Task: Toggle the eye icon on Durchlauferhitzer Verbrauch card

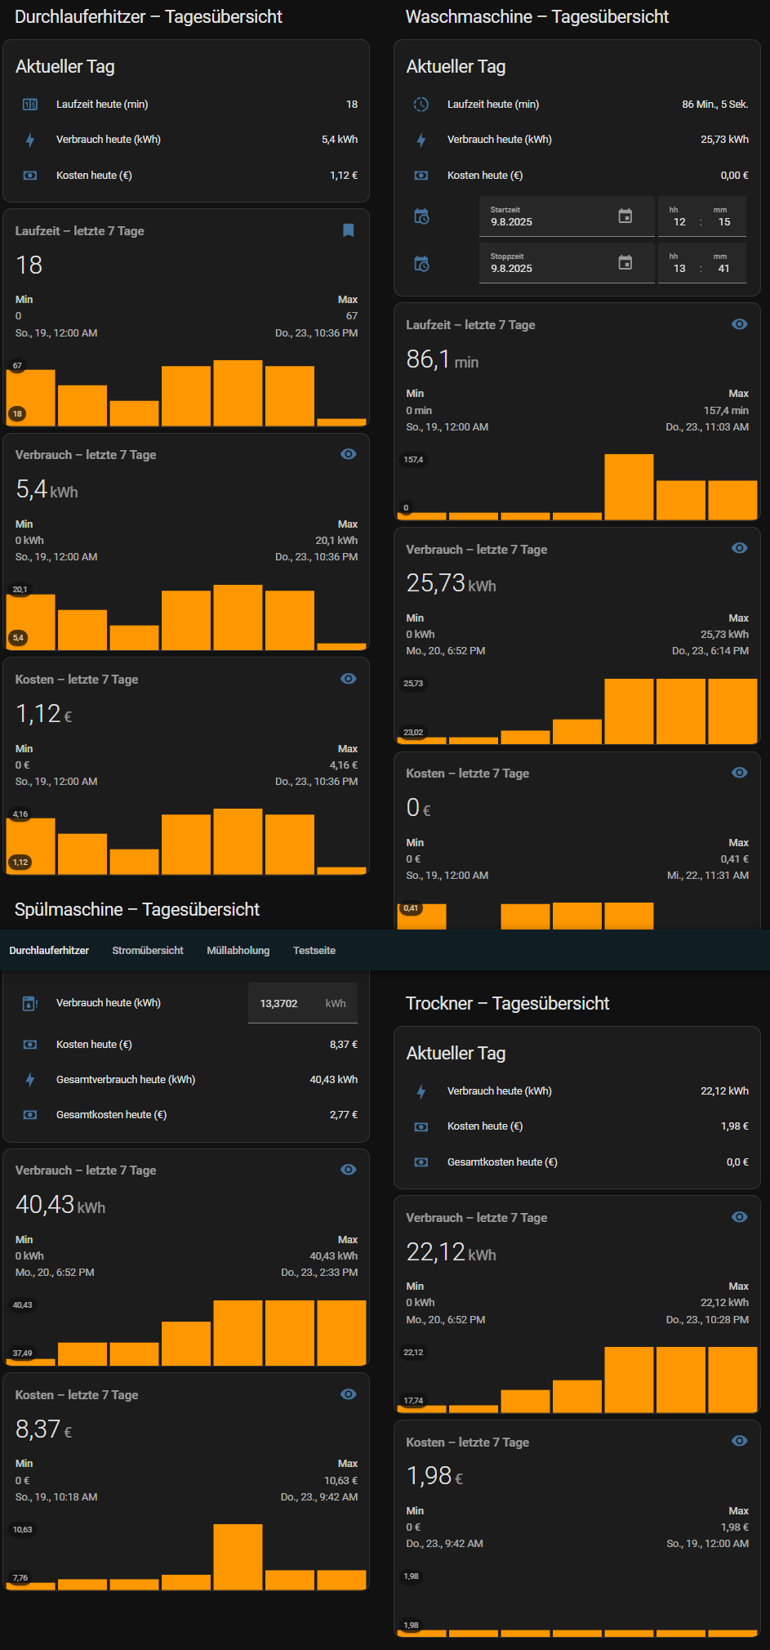Action: tap(348, 454)
